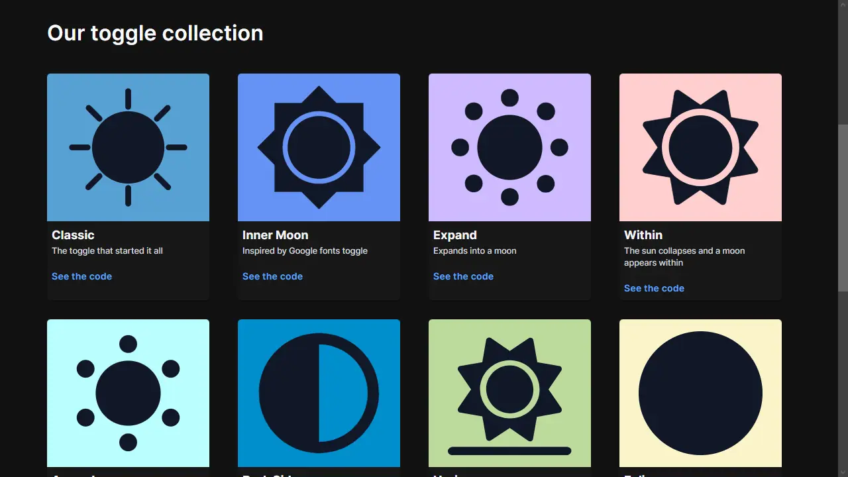The width and height of the screenshot is (848, 477).
Task: Click the dark moon icon on the cream card
Action: [700, 393]
